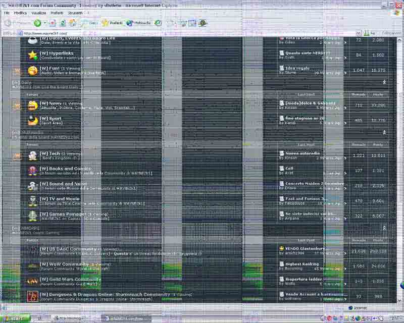Click the "16.375" post count in Fun! row

coord(378,70)
